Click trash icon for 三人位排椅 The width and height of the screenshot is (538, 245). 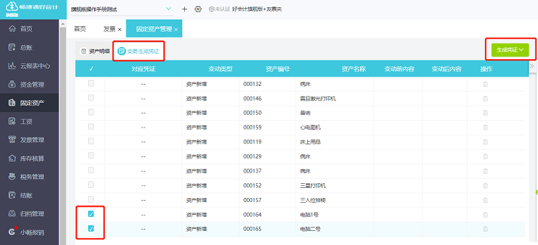click(486, 200)
